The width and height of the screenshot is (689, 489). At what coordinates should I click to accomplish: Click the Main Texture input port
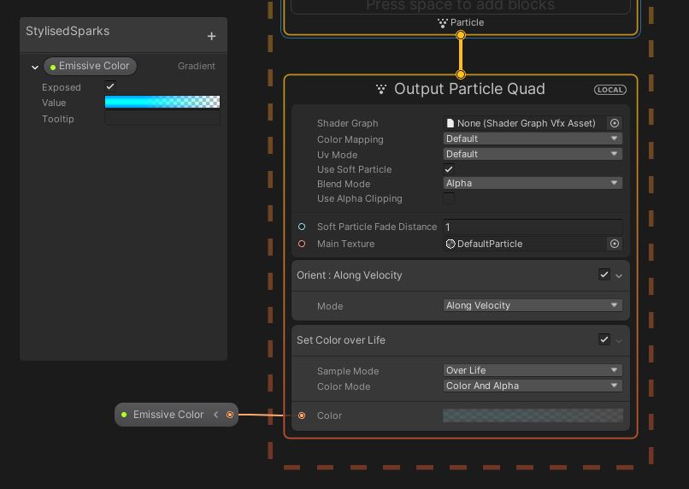(302, 244)
